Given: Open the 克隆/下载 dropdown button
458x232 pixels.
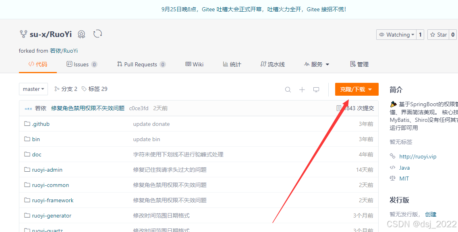Looking at the screenshot, I should (356, 89).
